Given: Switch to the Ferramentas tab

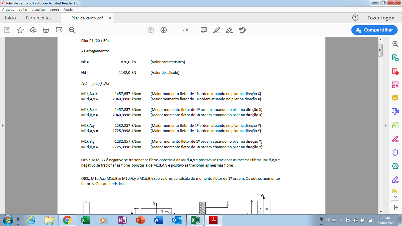Looking at the screenshot, I should coord(39,18).
